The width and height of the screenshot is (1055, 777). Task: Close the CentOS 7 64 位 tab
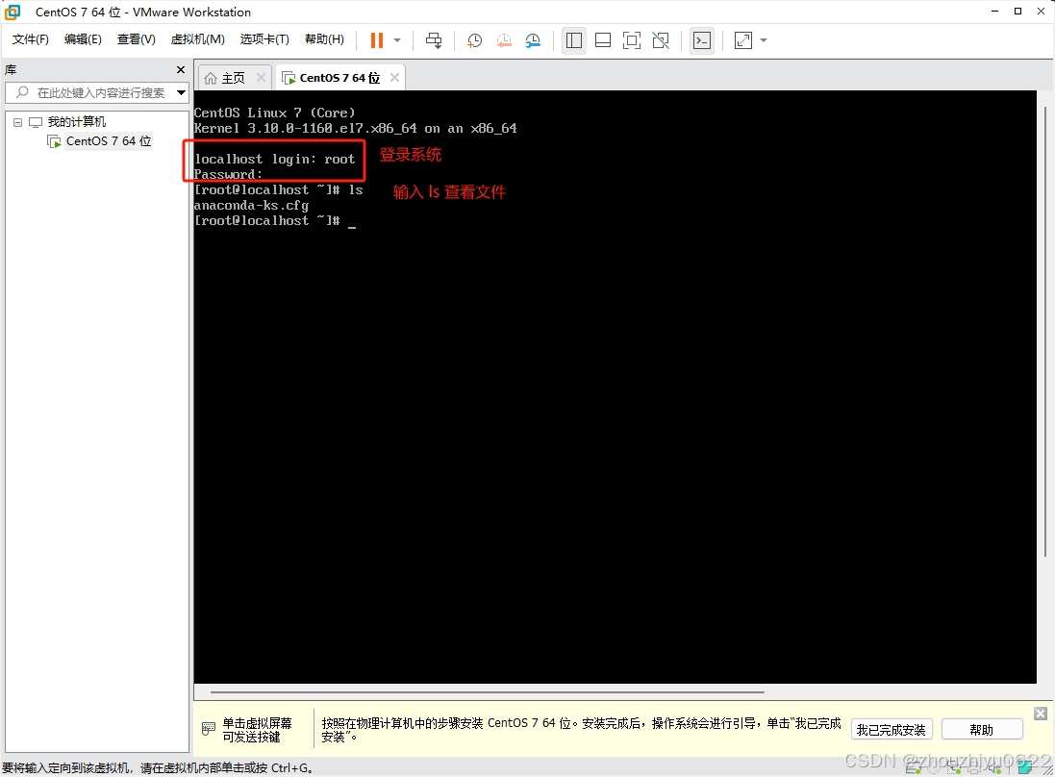tap(395, 78)
